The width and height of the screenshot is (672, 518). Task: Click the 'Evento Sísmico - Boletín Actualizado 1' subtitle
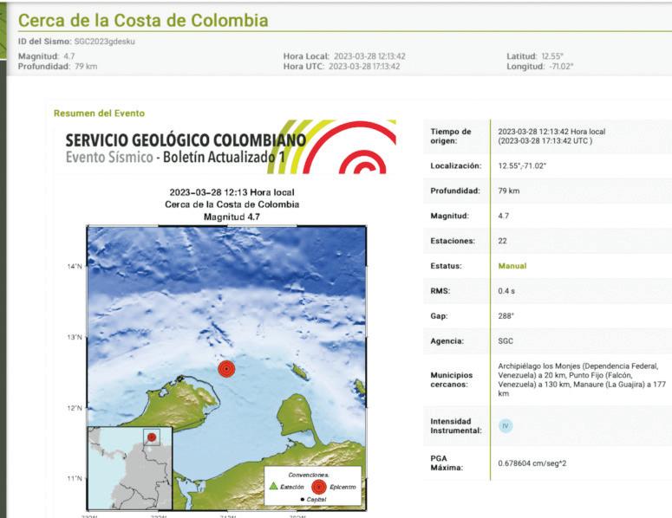pos(175,157)
